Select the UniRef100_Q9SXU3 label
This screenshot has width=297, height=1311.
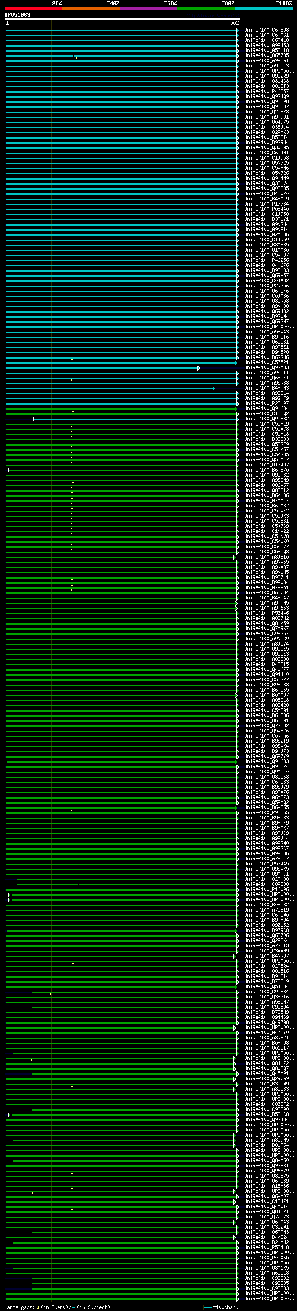coord(266,367)
